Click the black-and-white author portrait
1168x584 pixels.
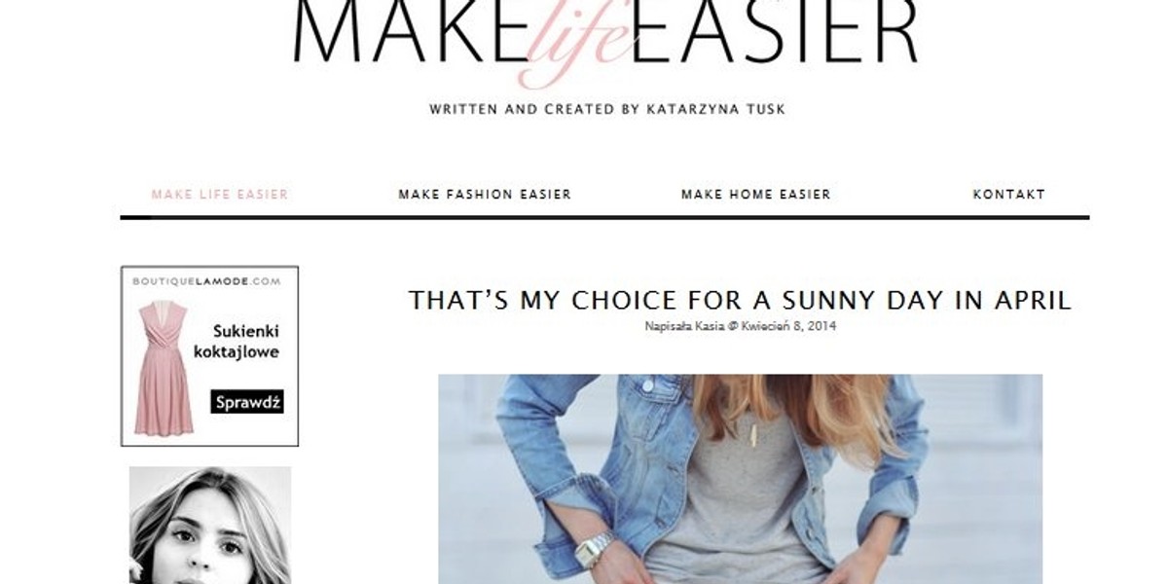(x=210, y=525)
